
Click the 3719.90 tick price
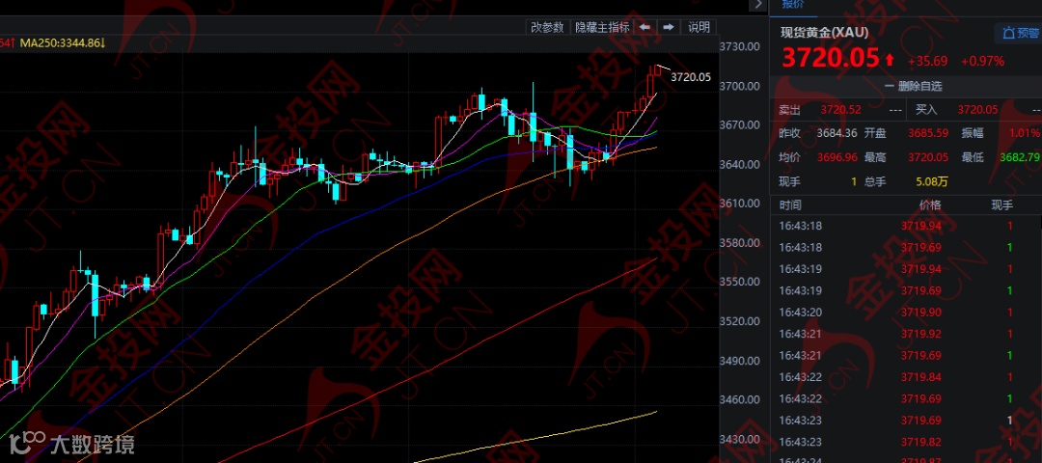921,313
